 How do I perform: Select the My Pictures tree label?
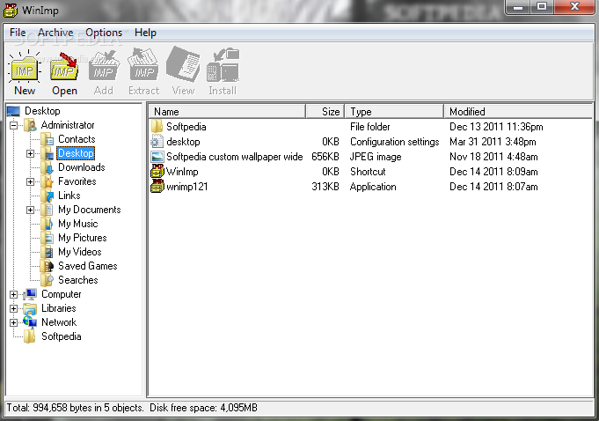pos(83,238)
